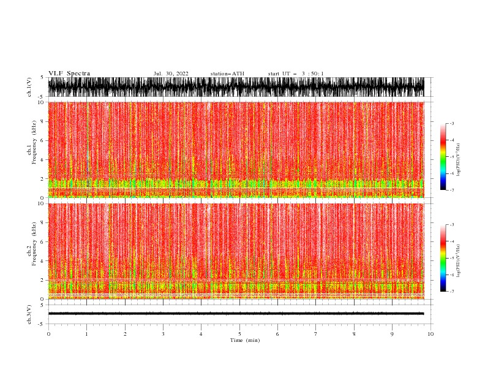Click the ch.1 frequency axis "6" kHz tick label

(43, 140)
